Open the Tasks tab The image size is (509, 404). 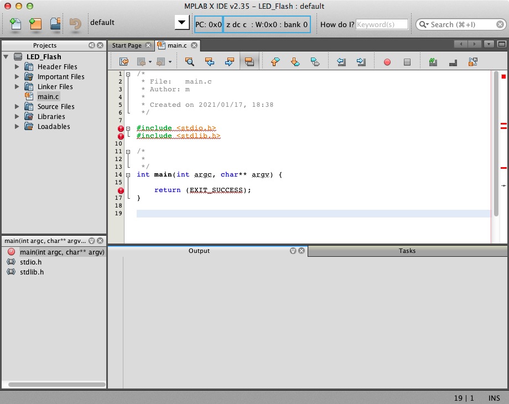coord(407,251)
